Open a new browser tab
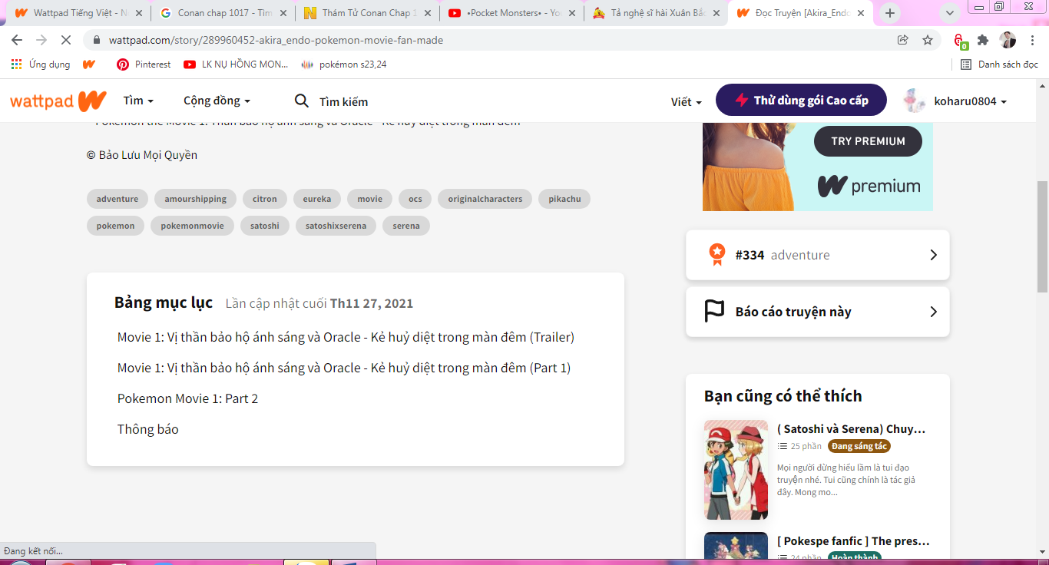Viewport: 1049px width, 565px height. [x=890, y=13]
